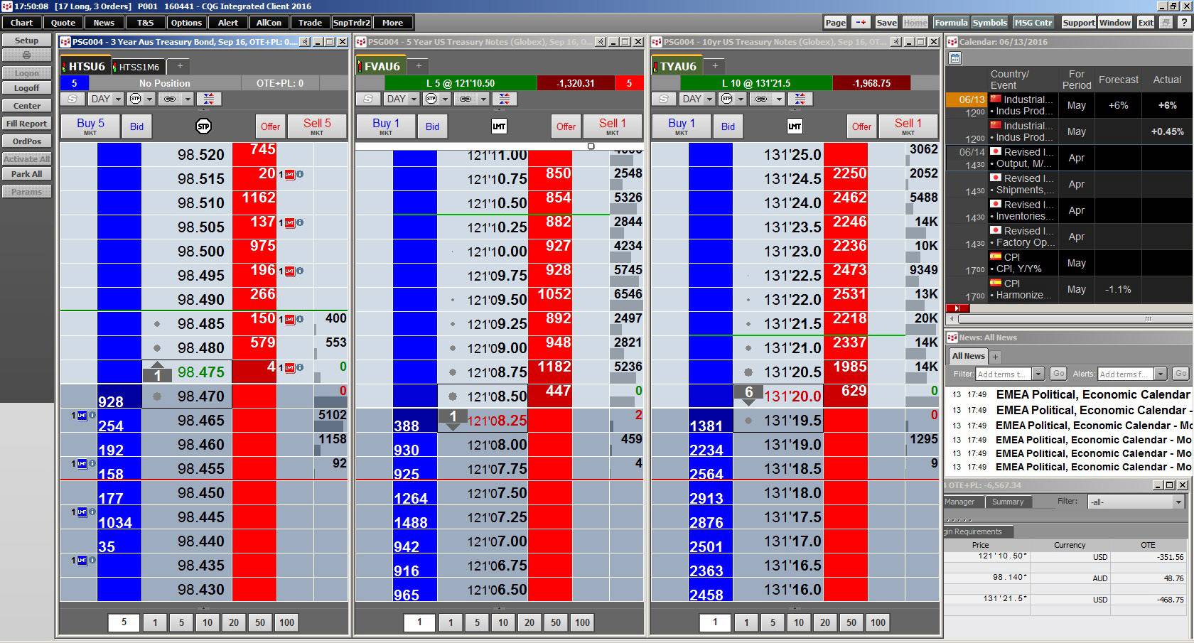Screen dimensions: 1194x643
Task: Click the printer icon under Setup
Action: [x=26, y=55]
